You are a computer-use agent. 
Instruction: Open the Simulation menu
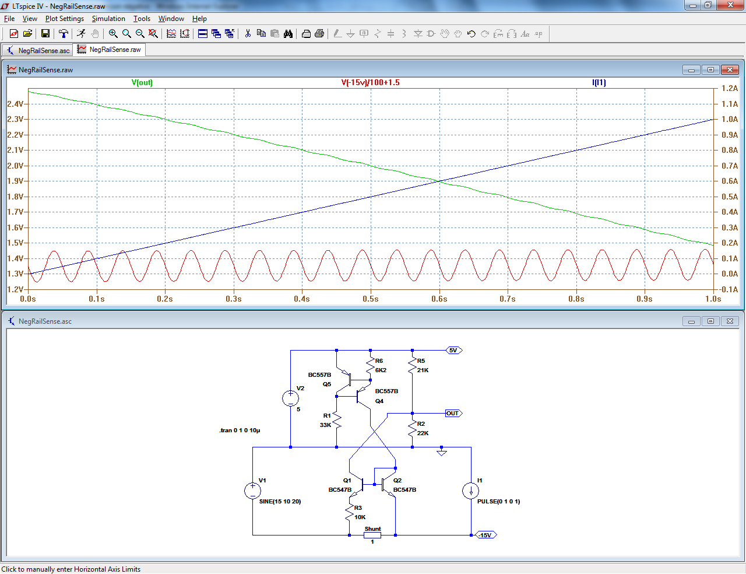pos(108,19)
